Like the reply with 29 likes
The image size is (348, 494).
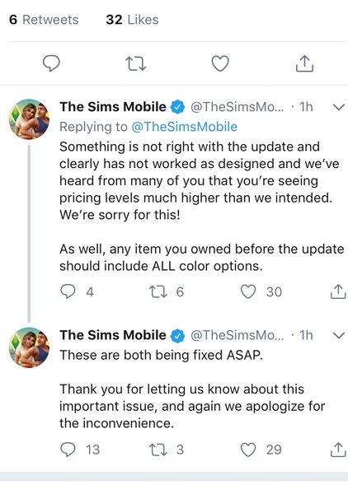(x=248, y=450)
